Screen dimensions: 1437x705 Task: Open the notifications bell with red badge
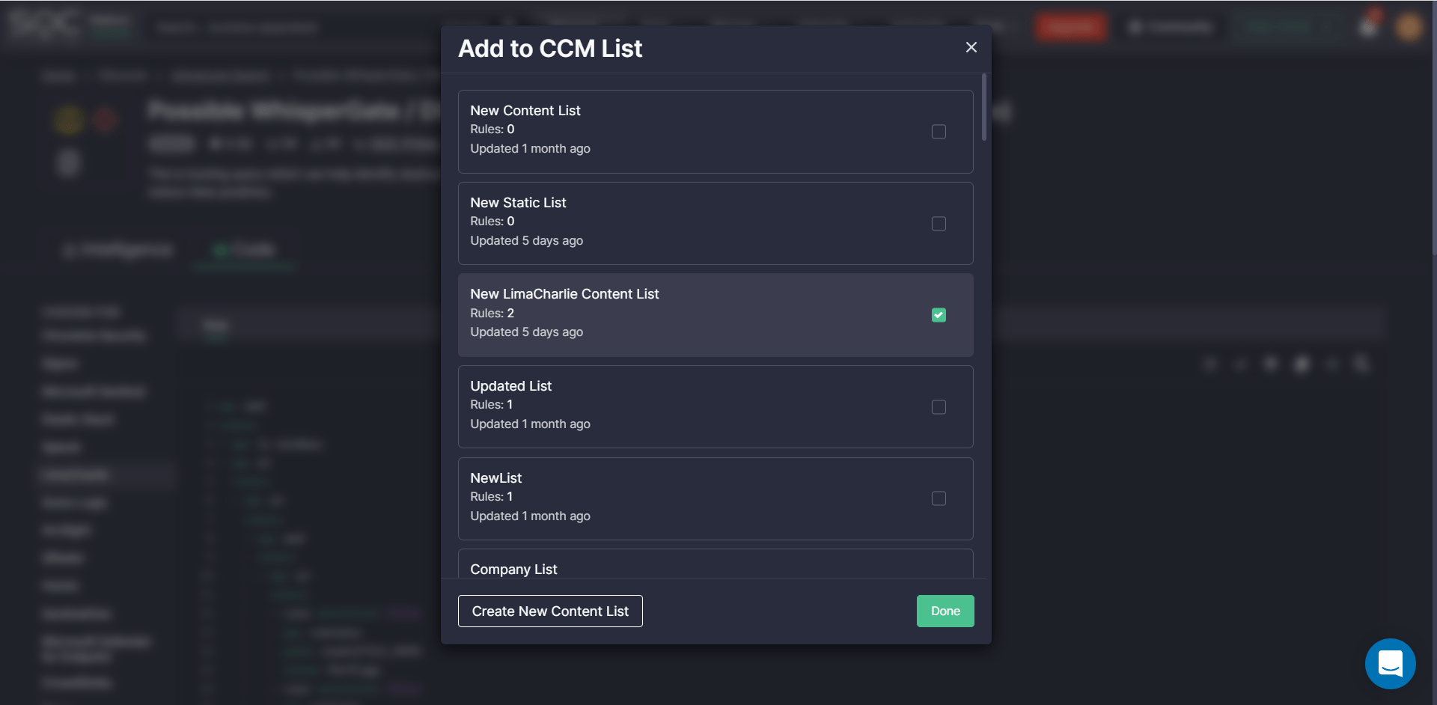(x=1369, y=27)
